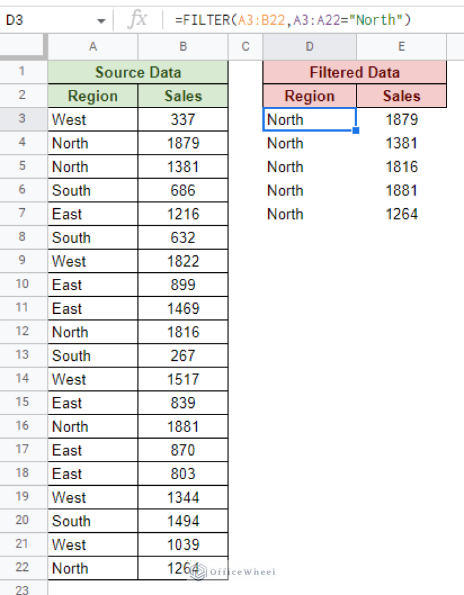Select column C header
The width and height of the screenshot is (464, 595).
point(245,46)
